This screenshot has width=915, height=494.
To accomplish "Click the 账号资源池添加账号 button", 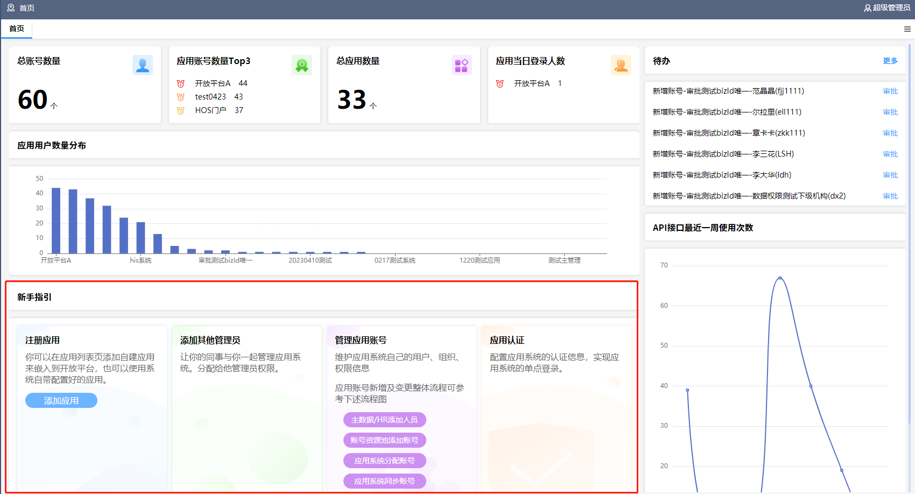I will [x=384, y=440].
